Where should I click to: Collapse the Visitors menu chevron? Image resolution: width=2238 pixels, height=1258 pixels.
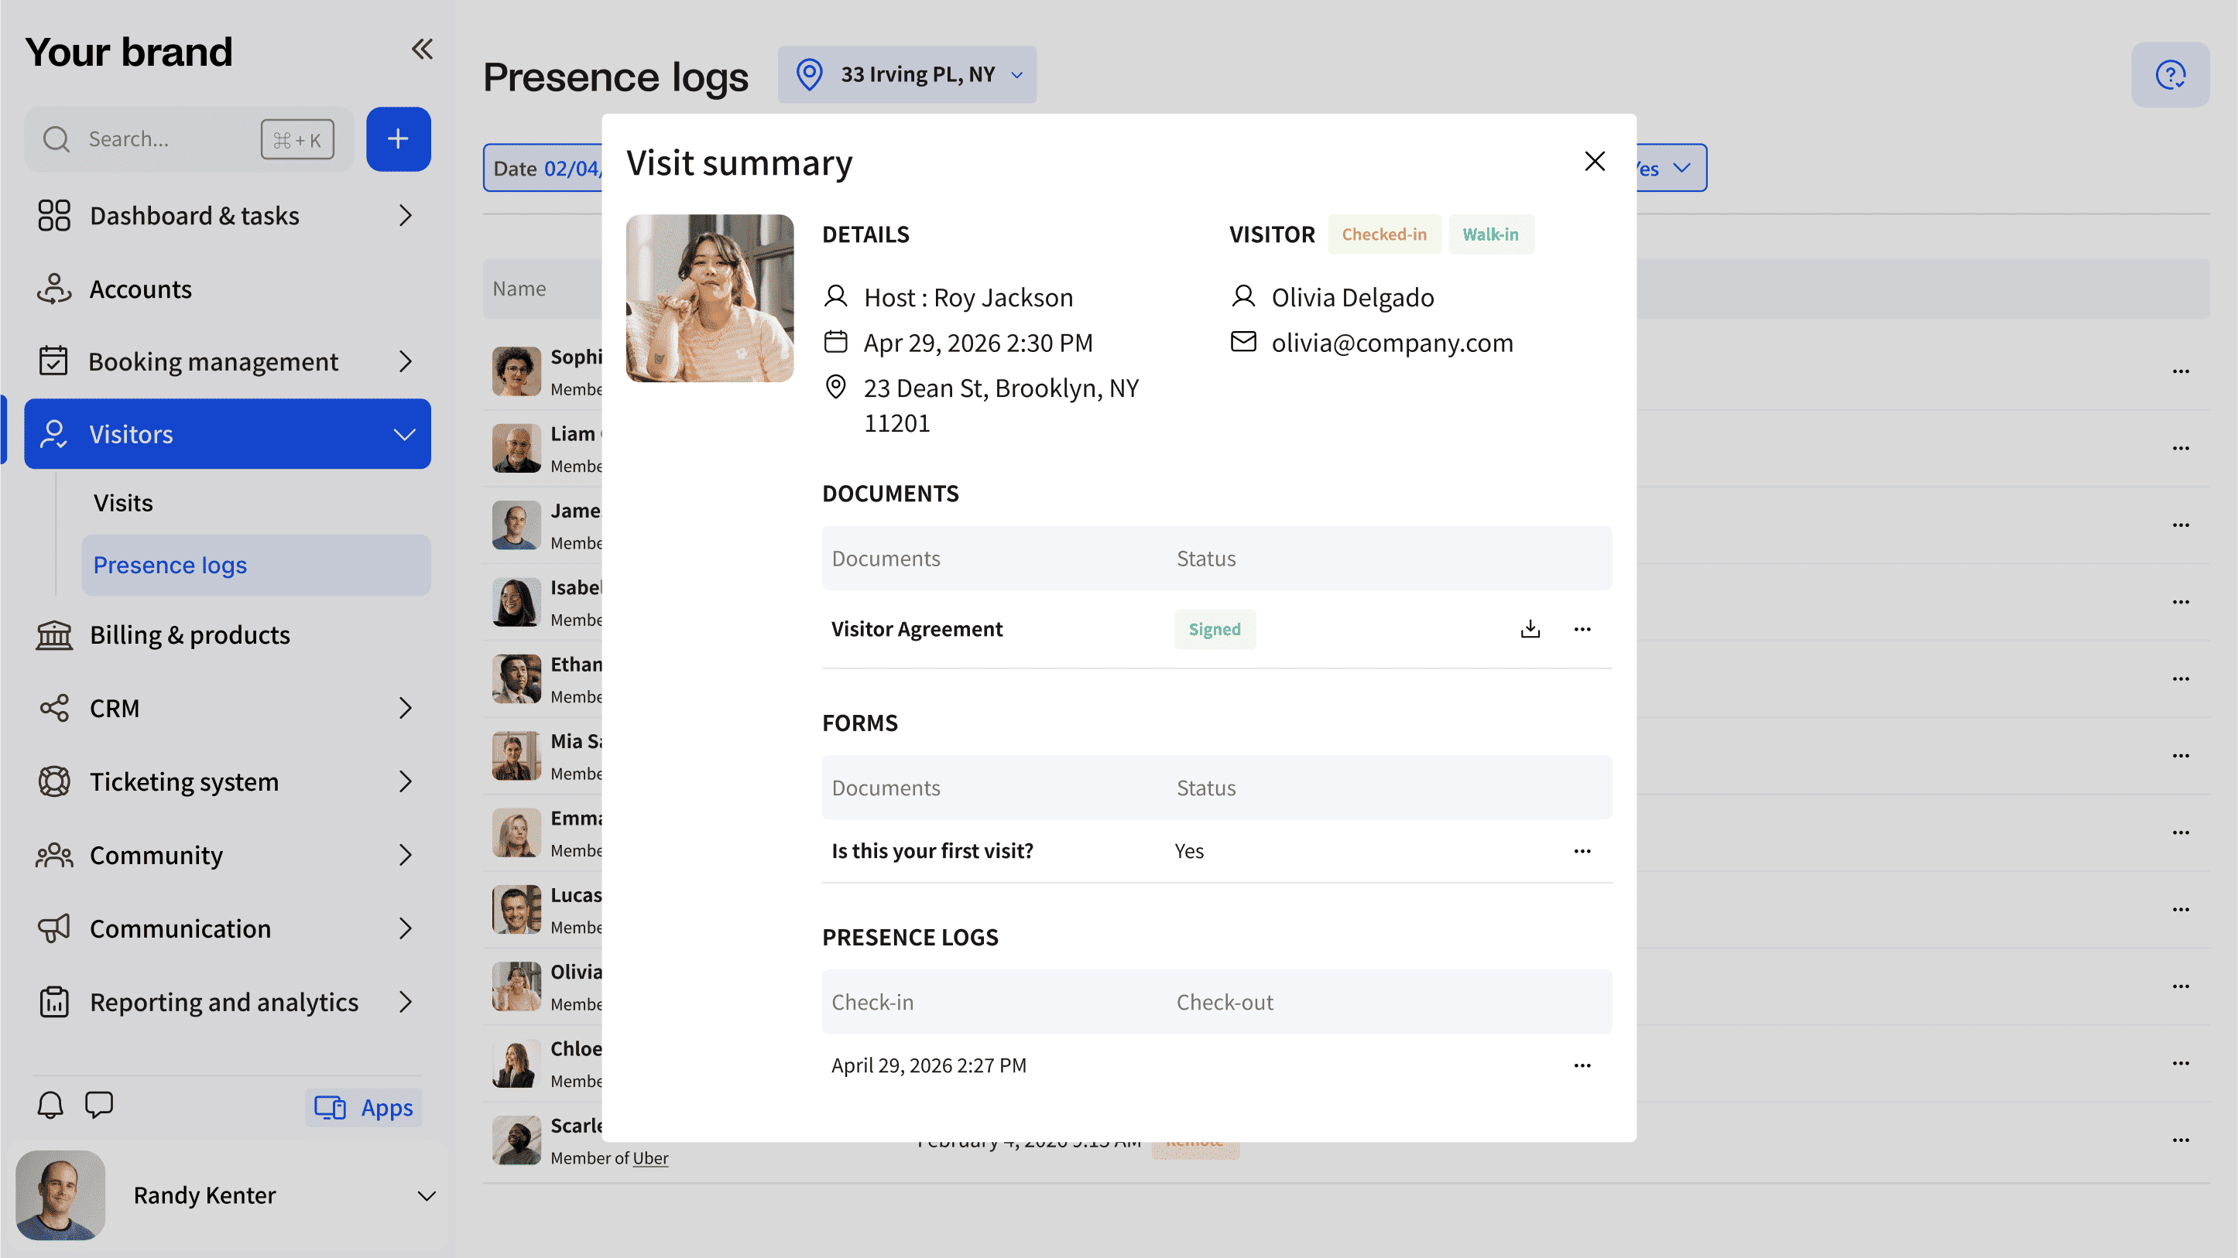click(x=403, y=434)
